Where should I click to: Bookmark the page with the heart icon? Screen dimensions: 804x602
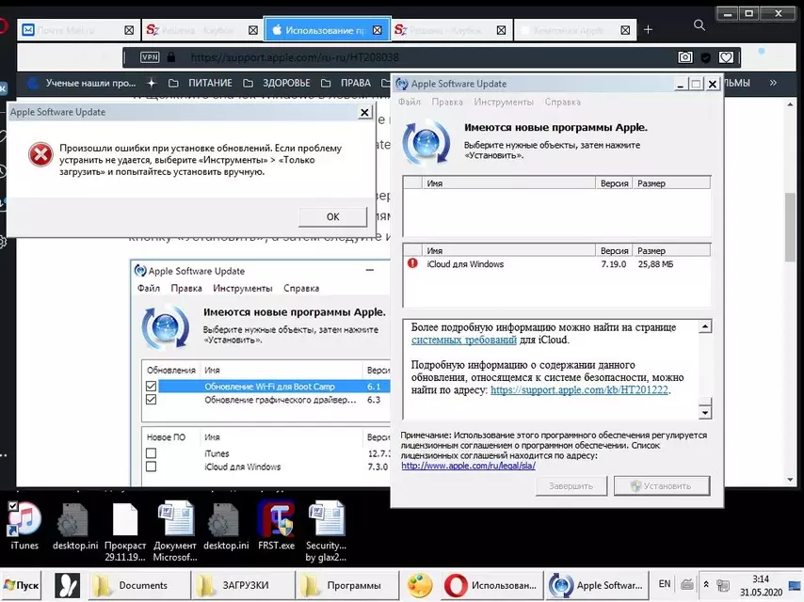pyautogui.click(x=726, y=57)
